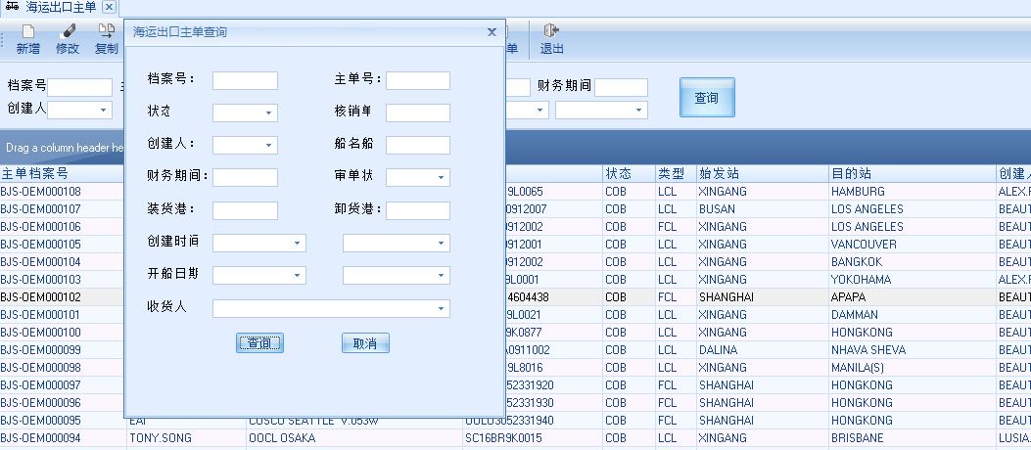Close the 海运出口主单 tab
The width and height of the screenshot is (1031, 450).
pyautogui.click(x=109, y=7)
